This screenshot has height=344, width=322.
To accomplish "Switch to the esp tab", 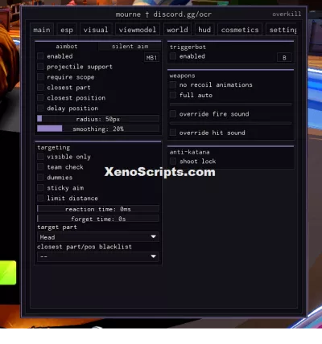I will [67, 30].
